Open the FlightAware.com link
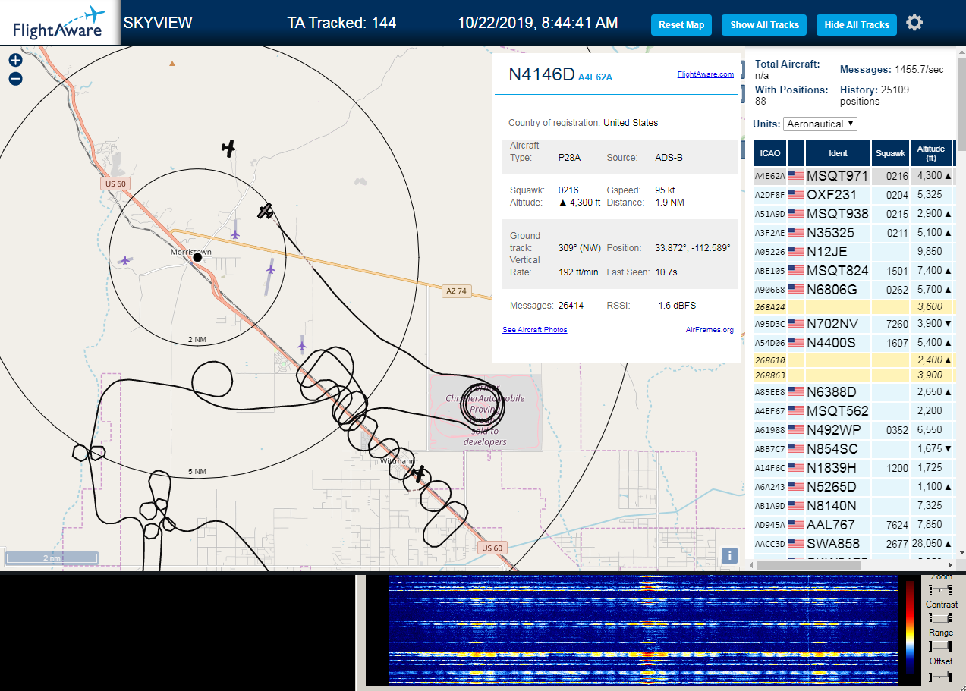 pos(706,74)
